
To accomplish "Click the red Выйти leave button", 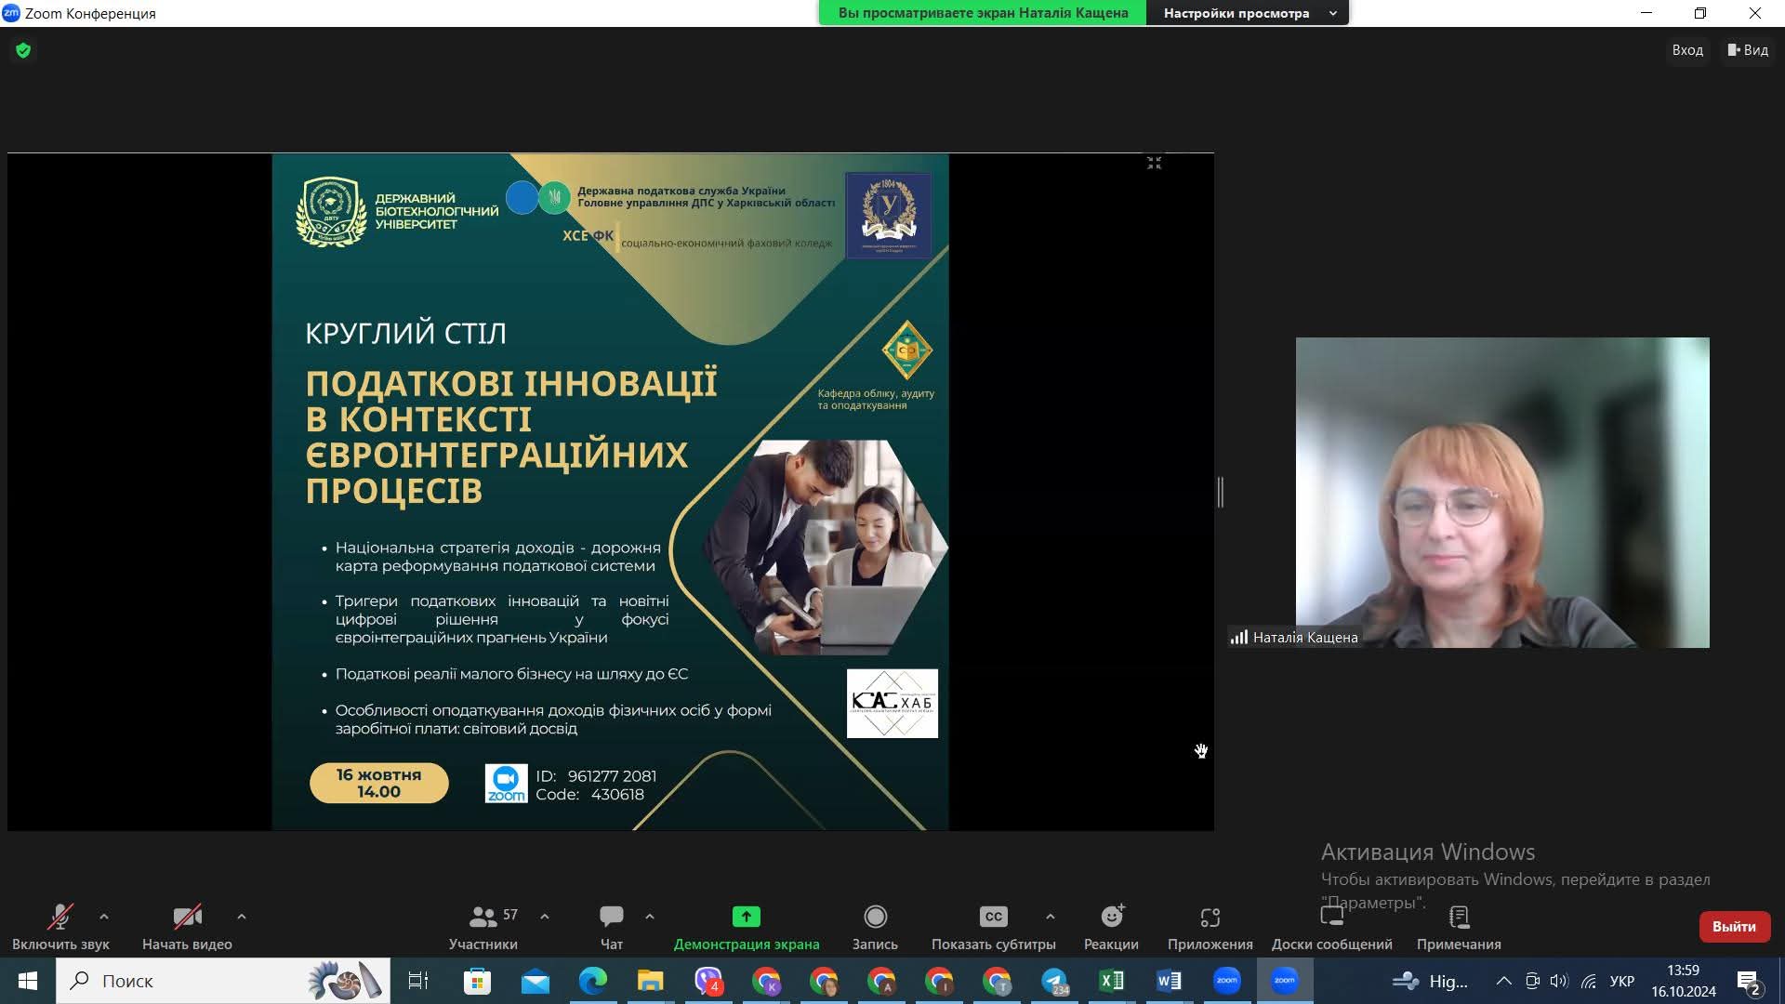I will click(1734, 927).
